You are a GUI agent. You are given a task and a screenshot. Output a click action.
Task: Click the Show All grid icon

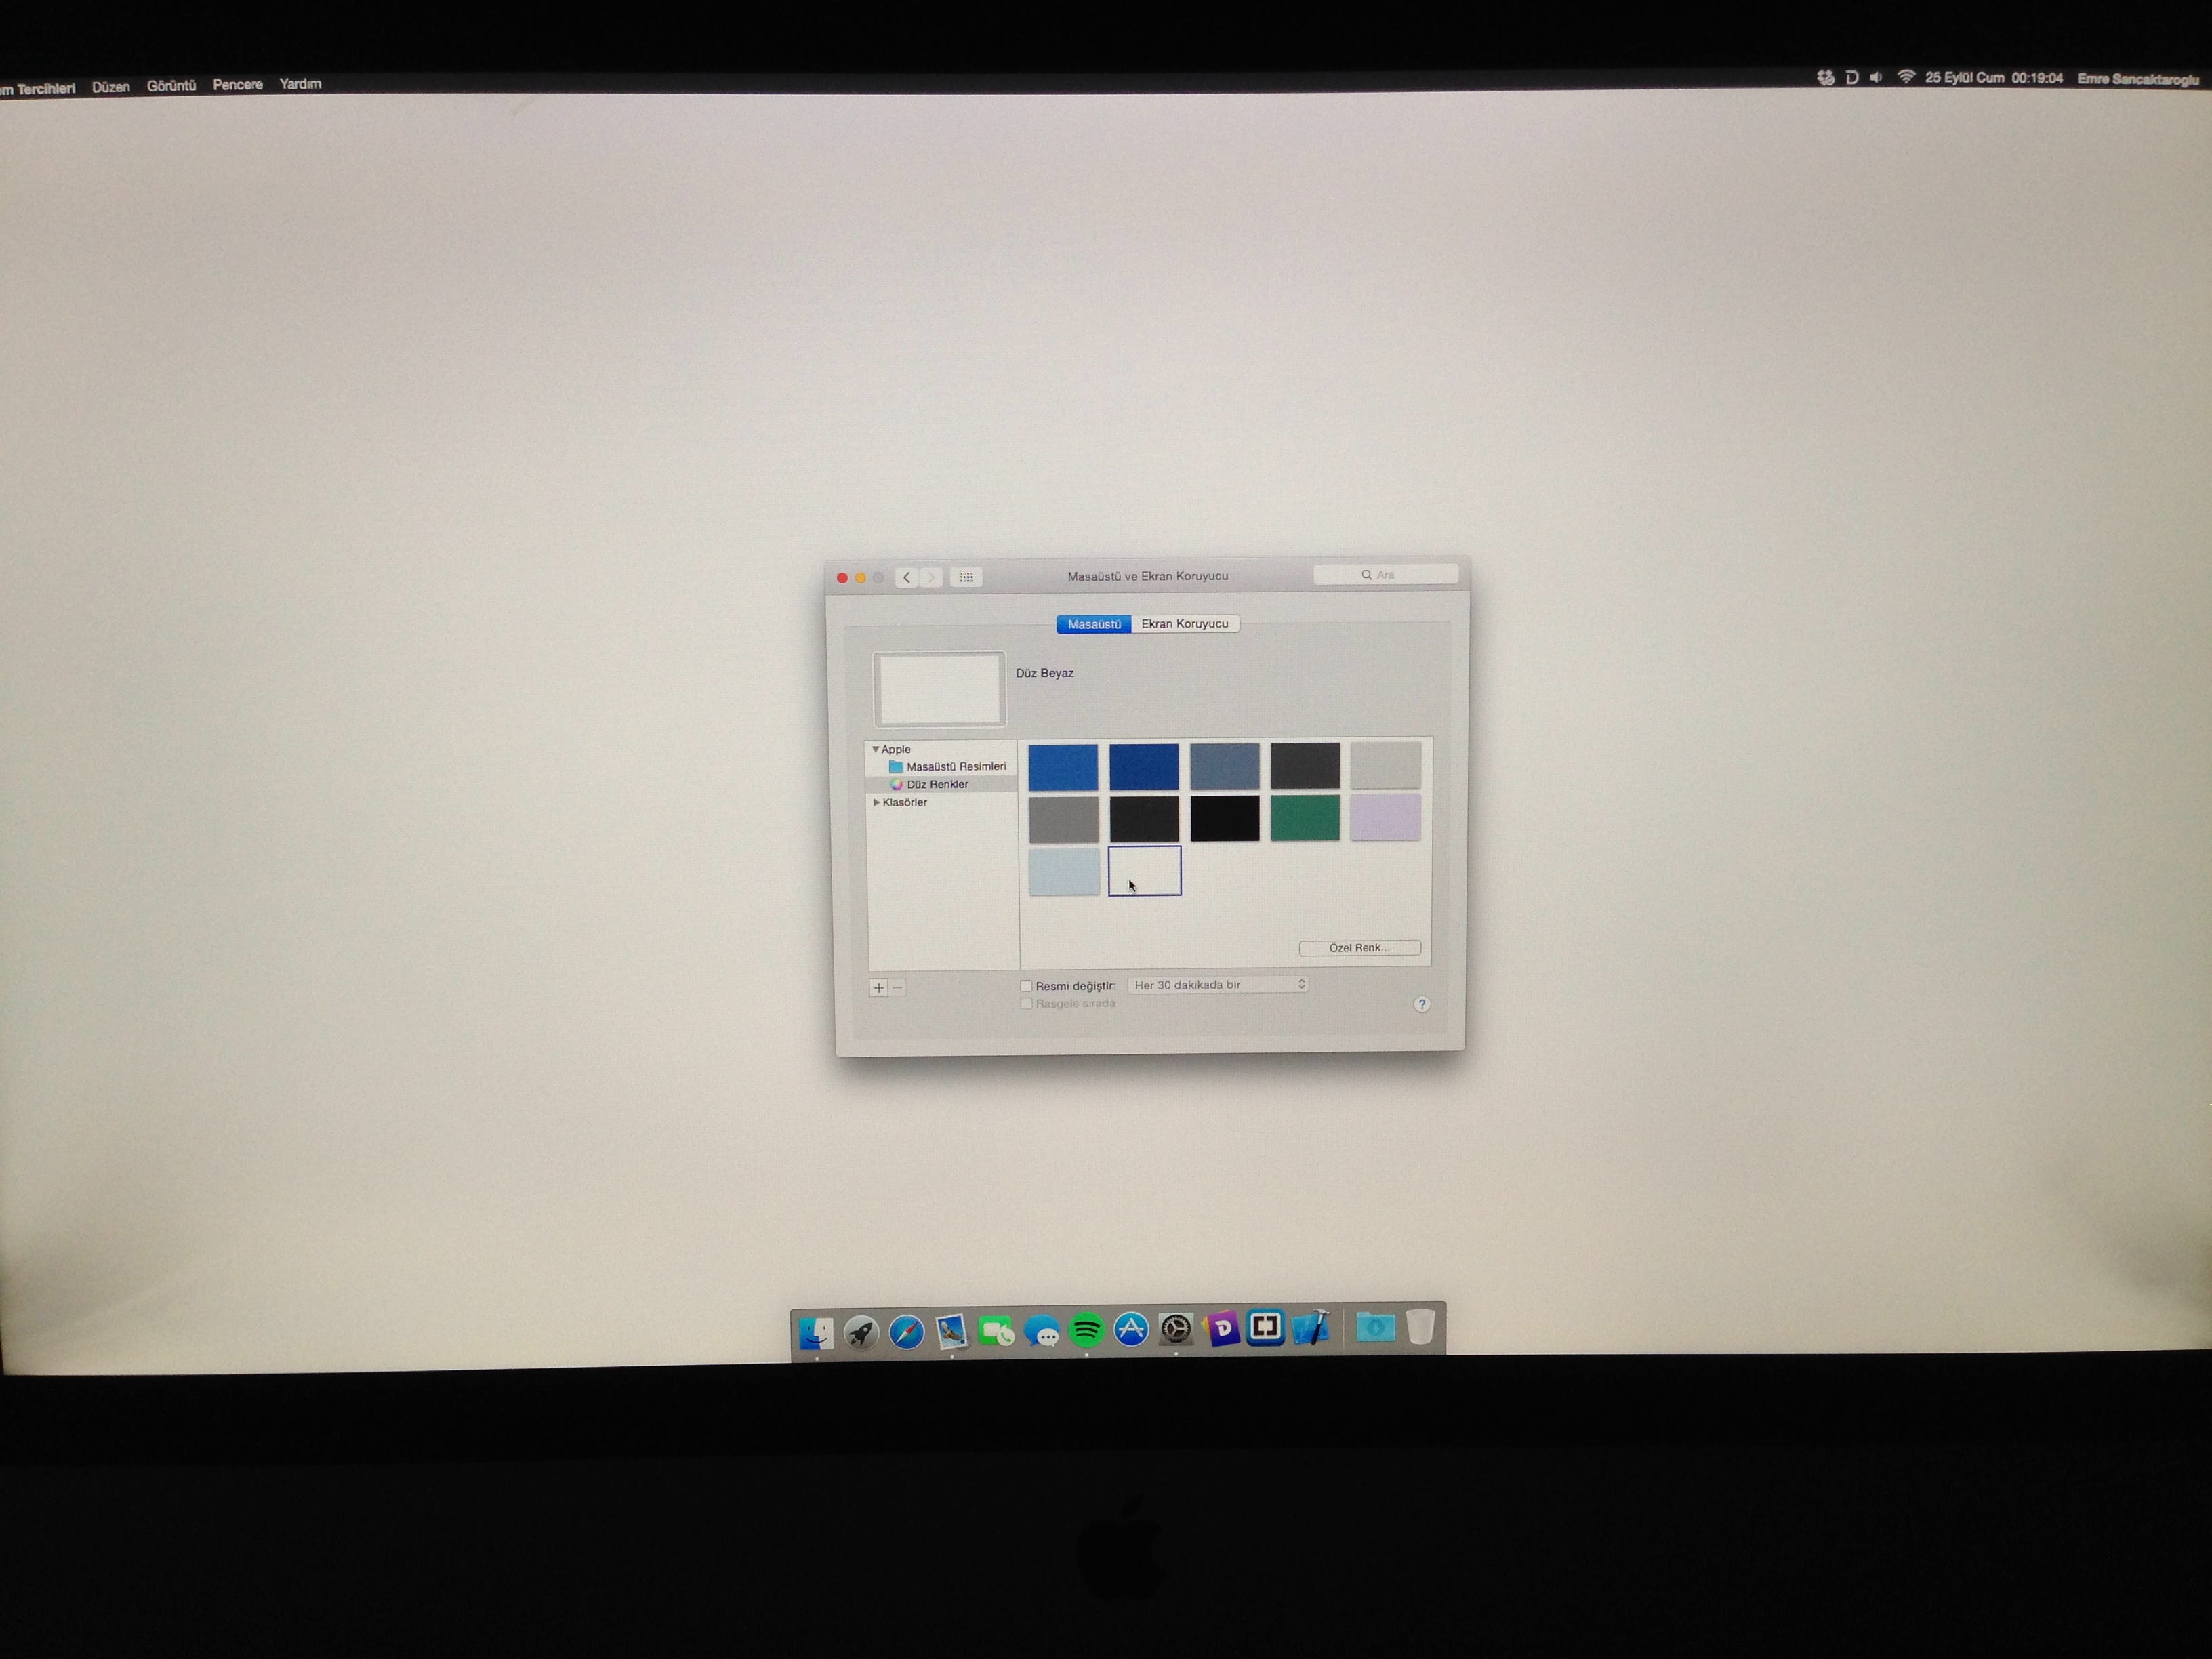[x=966, y=577]
